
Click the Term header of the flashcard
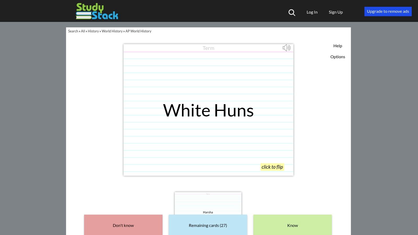(x=208, y=48)
